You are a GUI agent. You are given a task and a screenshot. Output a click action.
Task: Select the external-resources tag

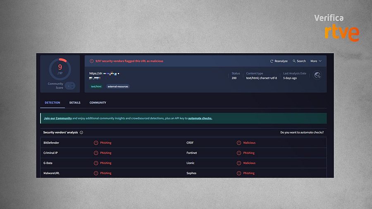118,87
